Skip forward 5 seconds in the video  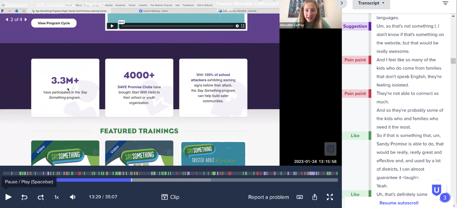coord(41,197)
